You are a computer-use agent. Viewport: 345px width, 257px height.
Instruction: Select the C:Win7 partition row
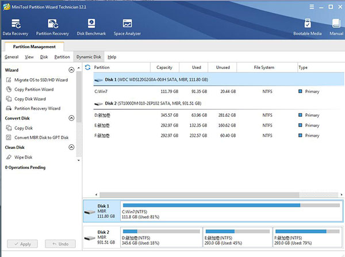tap(218, 91)
